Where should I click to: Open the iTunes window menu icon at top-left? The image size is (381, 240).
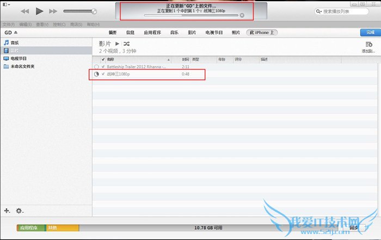click(6, 4)
